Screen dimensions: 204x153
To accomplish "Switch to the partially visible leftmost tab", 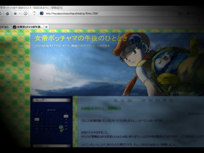I will [x=6, y=27].
